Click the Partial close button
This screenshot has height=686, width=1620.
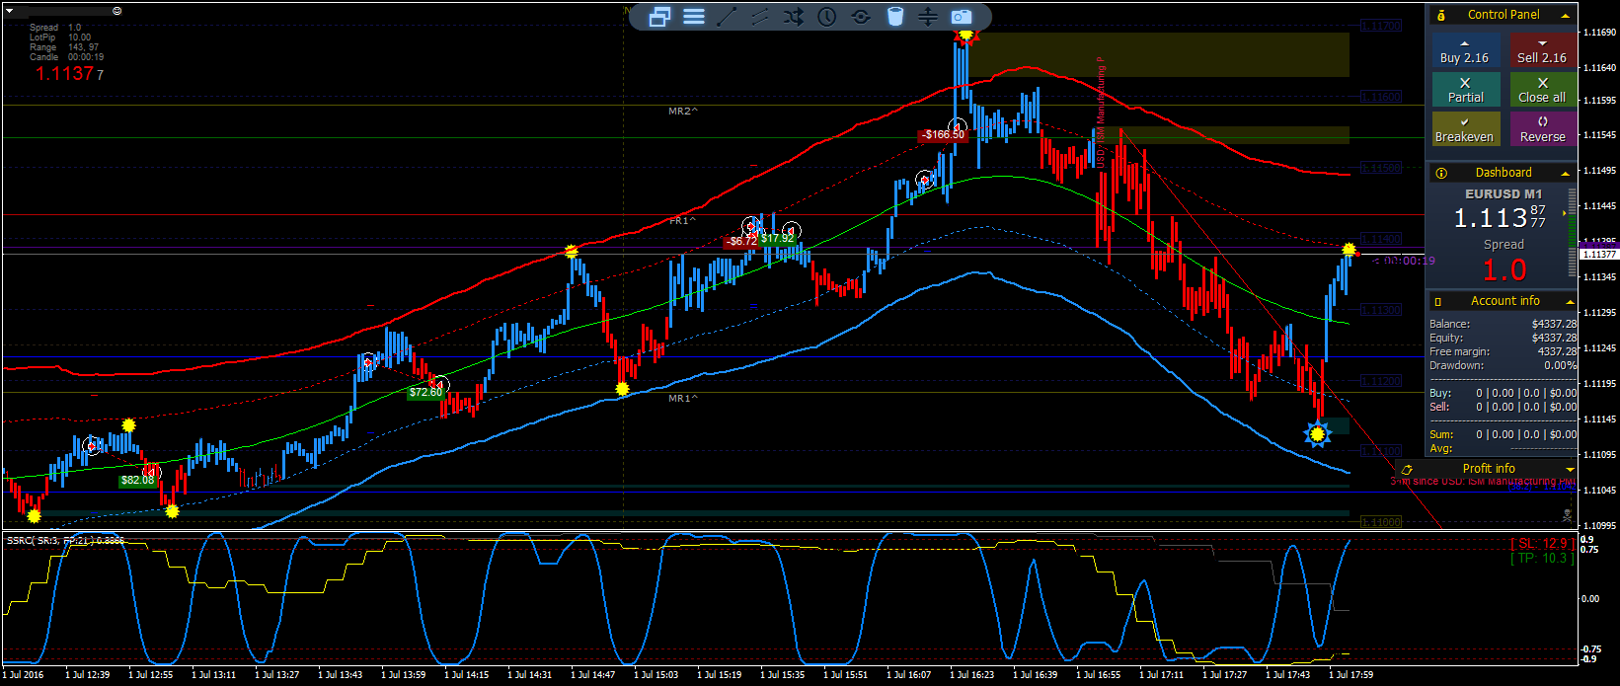(1465, 90)
